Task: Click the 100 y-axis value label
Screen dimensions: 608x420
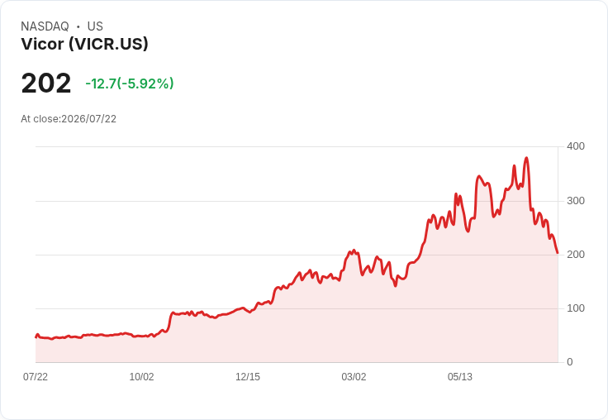Action: click(576, 308)
